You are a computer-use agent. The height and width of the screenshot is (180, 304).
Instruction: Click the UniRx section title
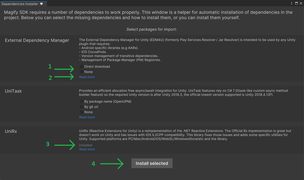(x=11, y=131)
